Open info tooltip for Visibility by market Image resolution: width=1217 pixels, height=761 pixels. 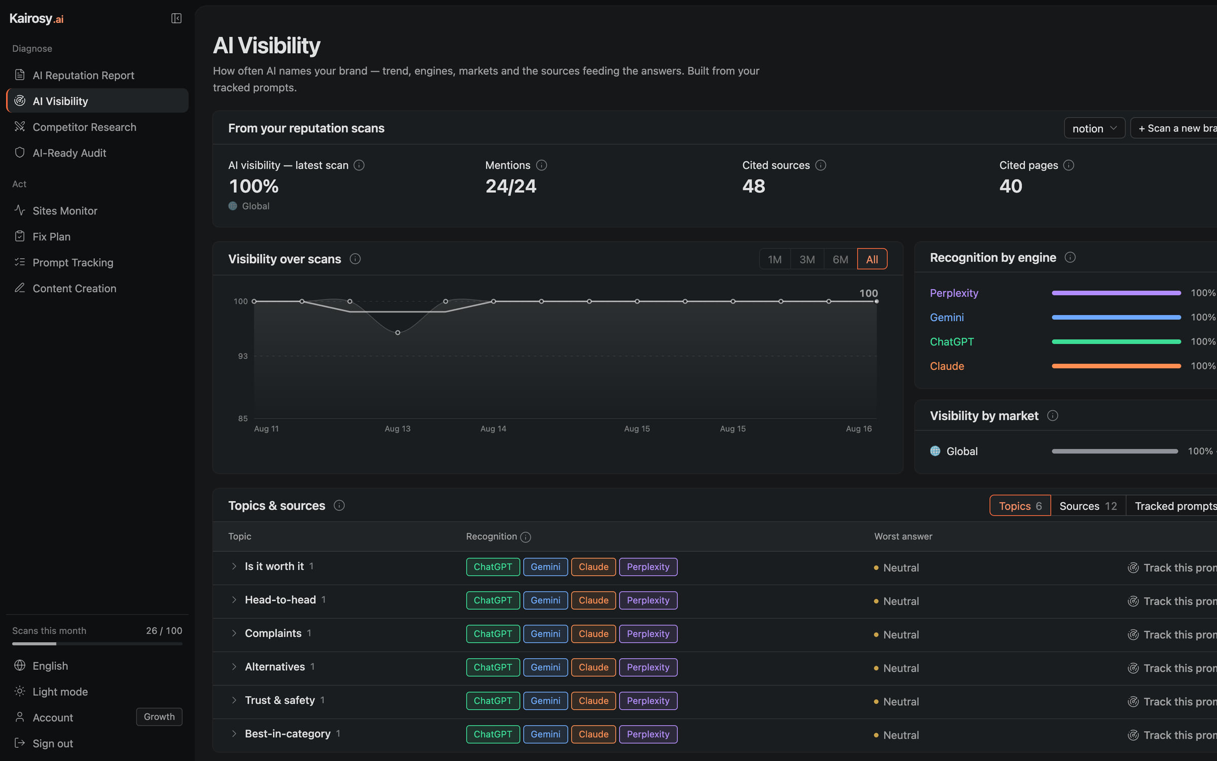tap(1053, 416)
